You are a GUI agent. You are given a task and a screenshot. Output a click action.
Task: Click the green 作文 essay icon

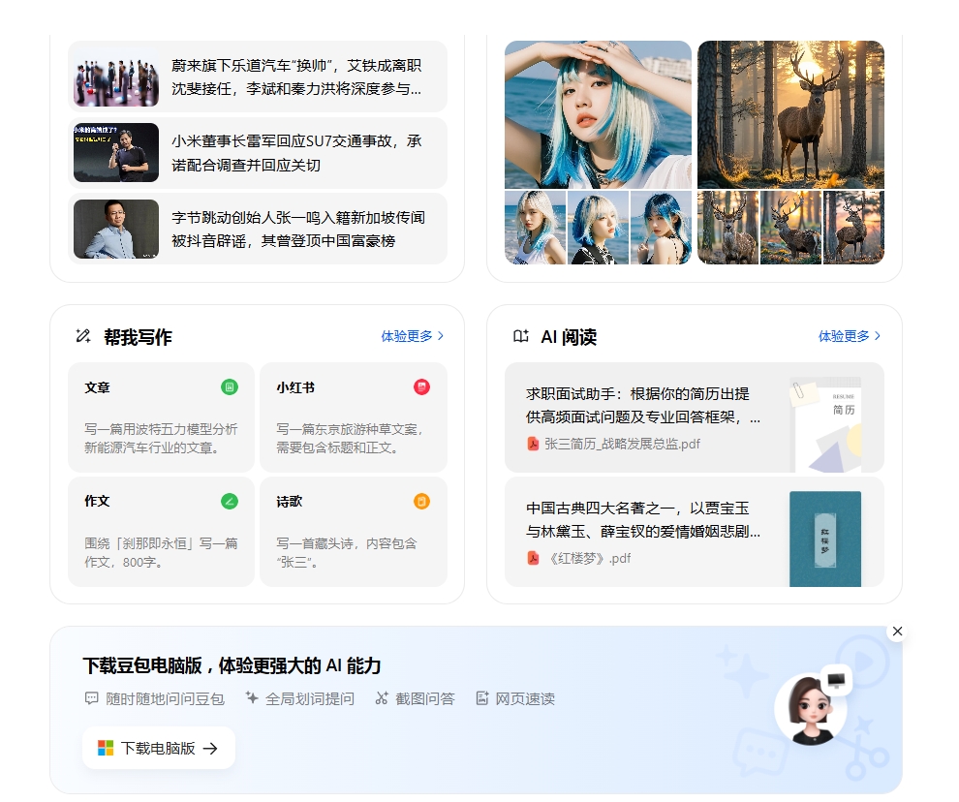[230, 501]
